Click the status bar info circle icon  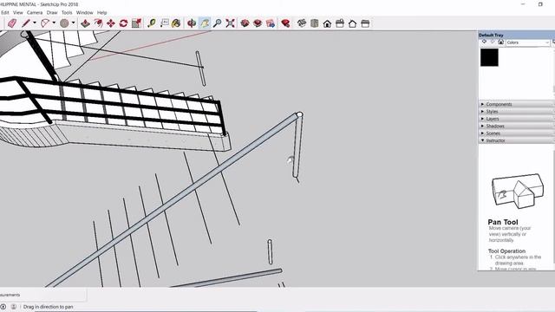coord(3,307)
